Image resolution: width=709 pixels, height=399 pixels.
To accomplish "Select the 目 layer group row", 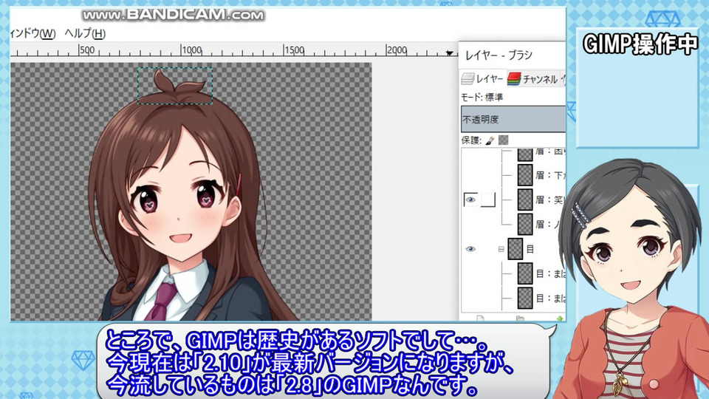I will click(x=513, y=249).
